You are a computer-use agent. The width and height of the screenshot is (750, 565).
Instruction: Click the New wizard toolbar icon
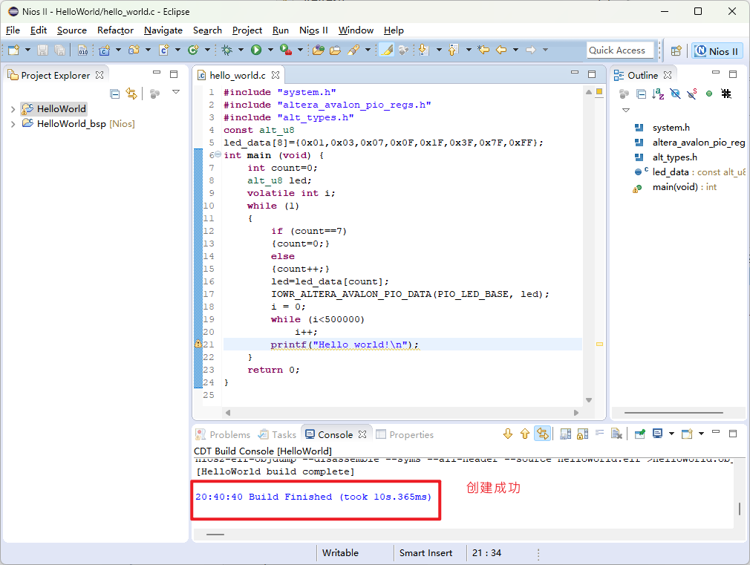pos(13,50)
